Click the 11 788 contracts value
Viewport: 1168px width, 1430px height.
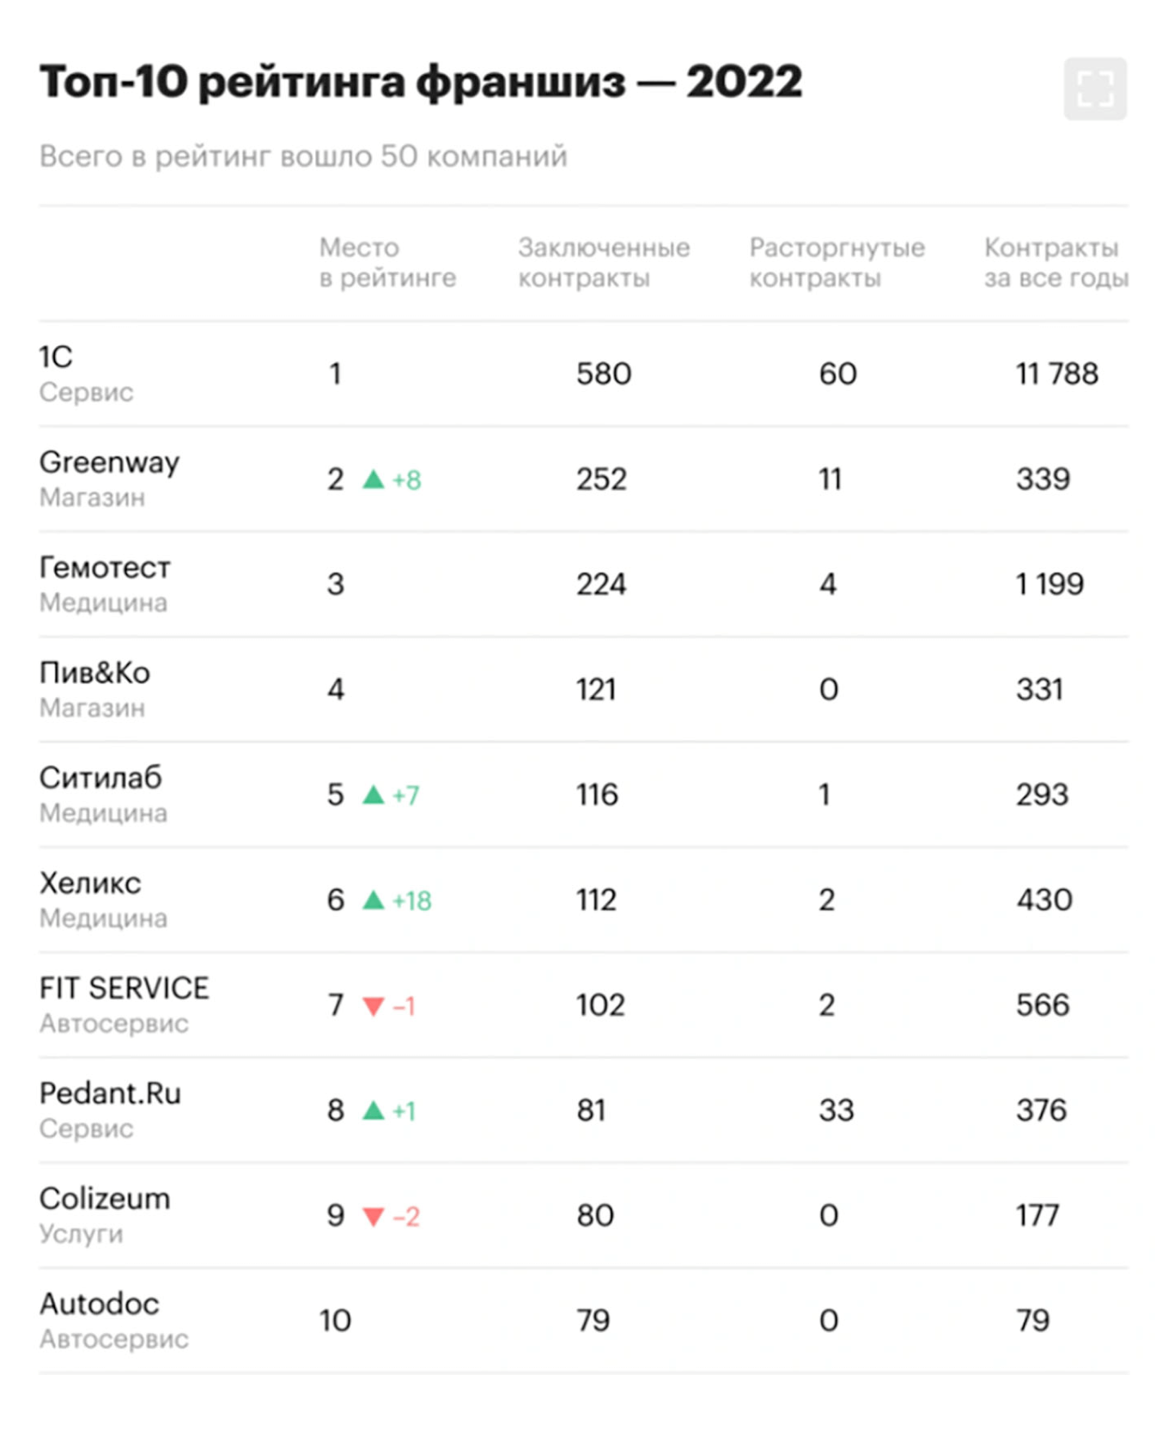coord(1056,374)
